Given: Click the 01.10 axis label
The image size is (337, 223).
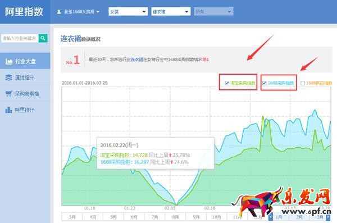Looking at the screenshot, I should click(x=90, y=208).
